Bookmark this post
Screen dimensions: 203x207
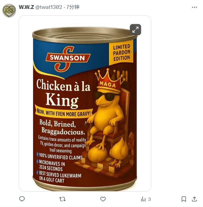click(184, 199)
